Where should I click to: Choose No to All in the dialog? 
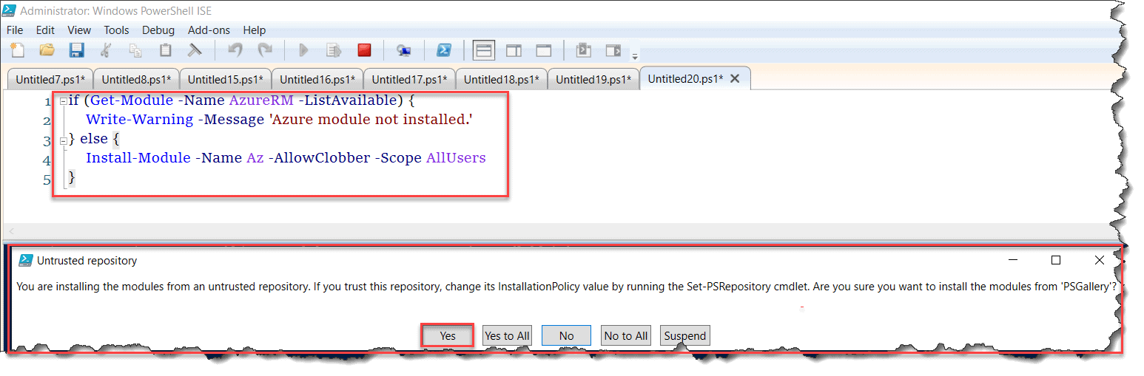626,335
